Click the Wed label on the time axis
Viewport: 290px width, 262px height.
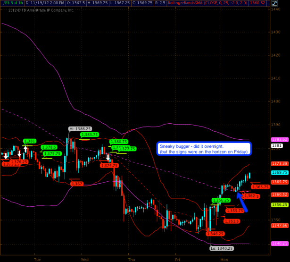85,259
